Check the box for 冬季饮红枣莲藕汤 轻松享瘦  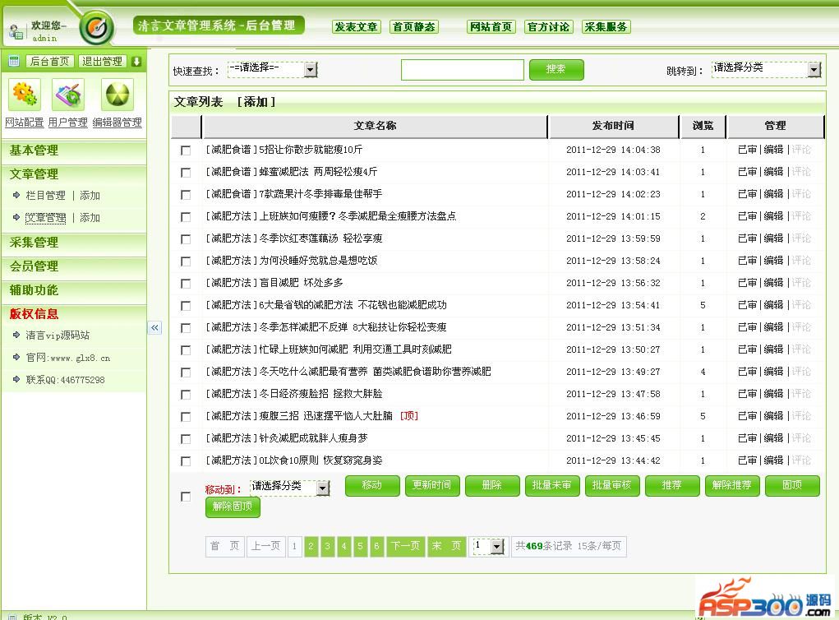[186, 239]
